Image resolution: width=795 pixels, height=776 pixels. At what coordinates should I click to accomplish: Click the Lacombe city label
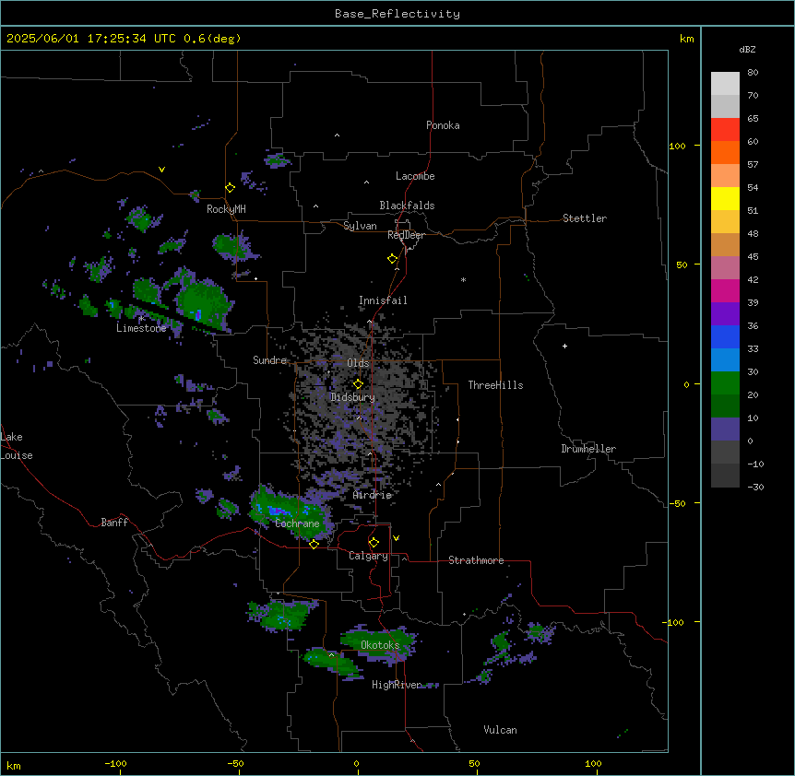click(415, 176)
